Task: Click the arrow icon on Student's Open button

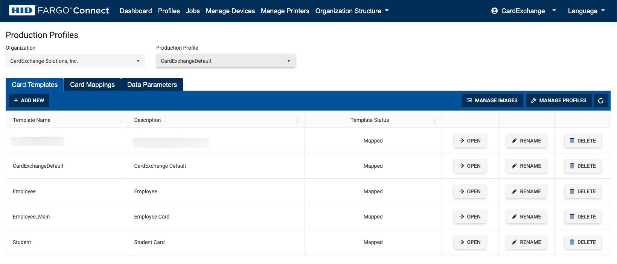Action: click(462, 242)
